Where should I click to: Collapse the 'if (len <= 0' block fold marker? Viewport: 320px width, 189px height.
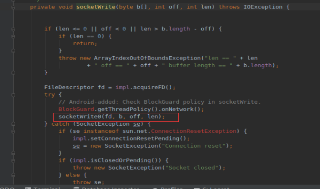coord(13,29)
